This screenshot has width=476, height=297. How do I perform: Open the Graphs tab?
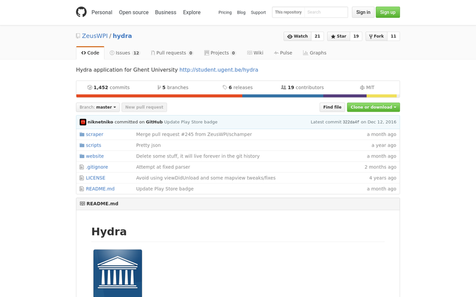click(x=315, y=53)
